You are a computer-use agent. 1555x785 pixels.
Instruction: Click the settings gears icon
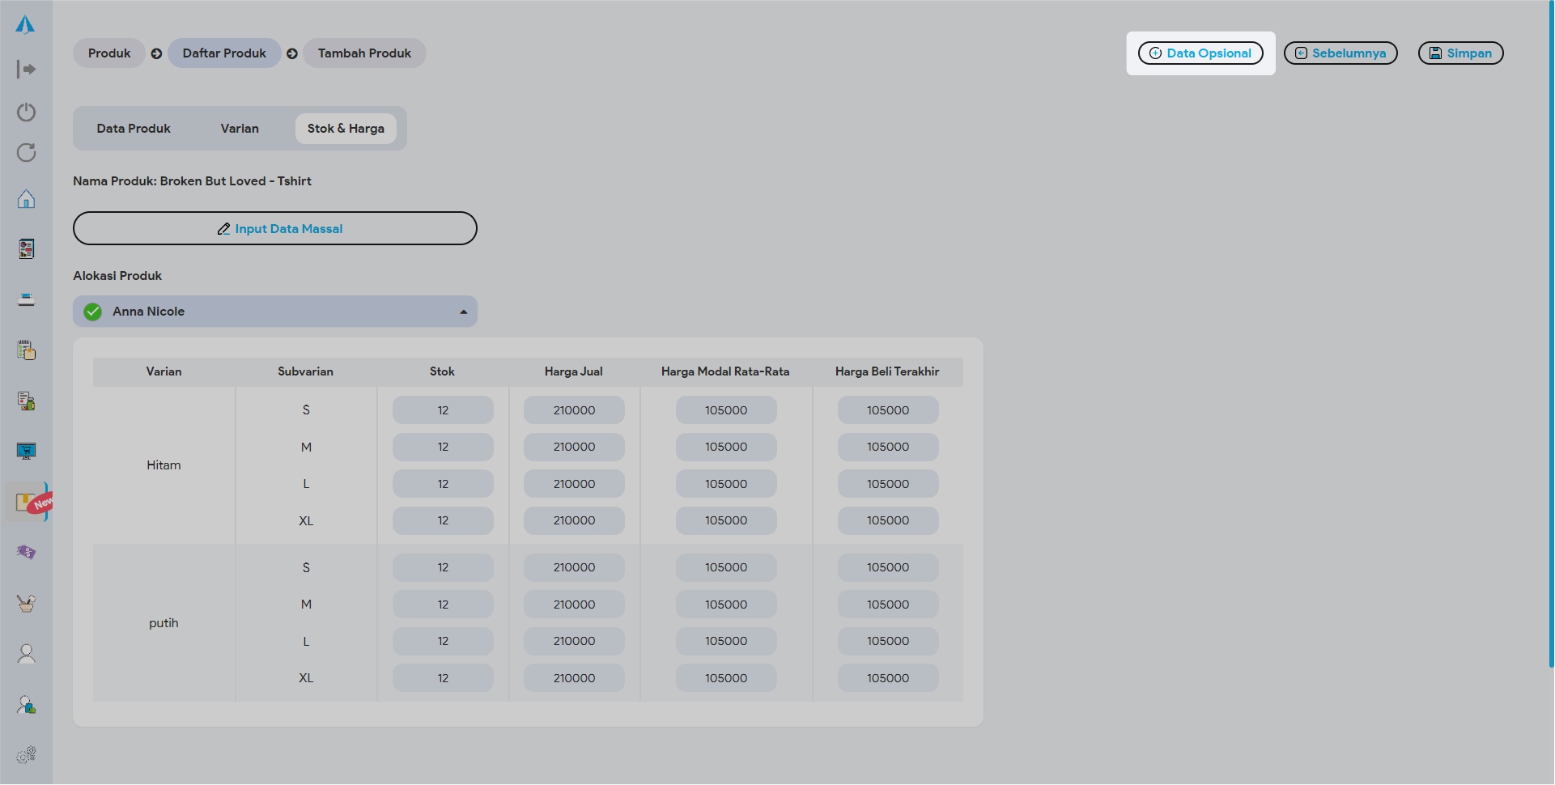click(x=26, y=755)
